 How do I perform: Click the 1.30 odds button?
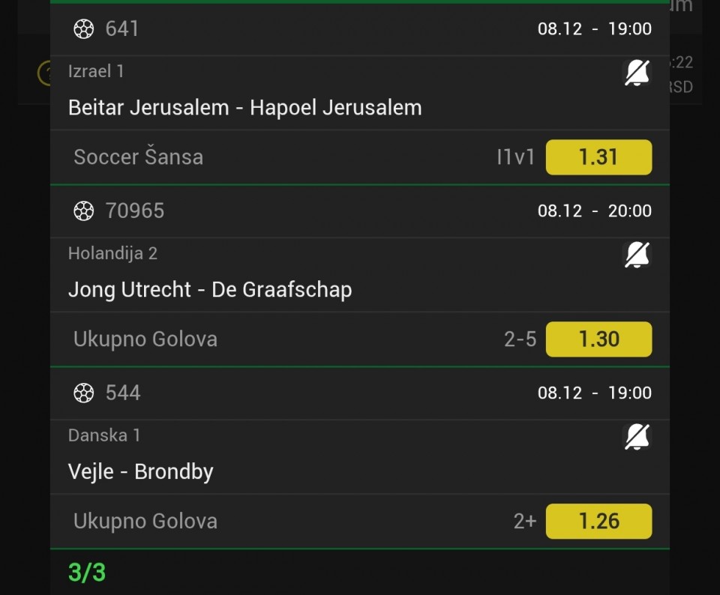pyautogui.click(x=598, y=339)
